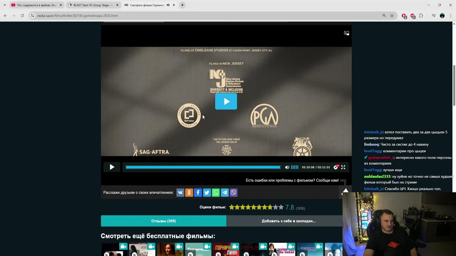Share the film via WhatsApp
Screen dimensions: 456x256
coord(216,192)
